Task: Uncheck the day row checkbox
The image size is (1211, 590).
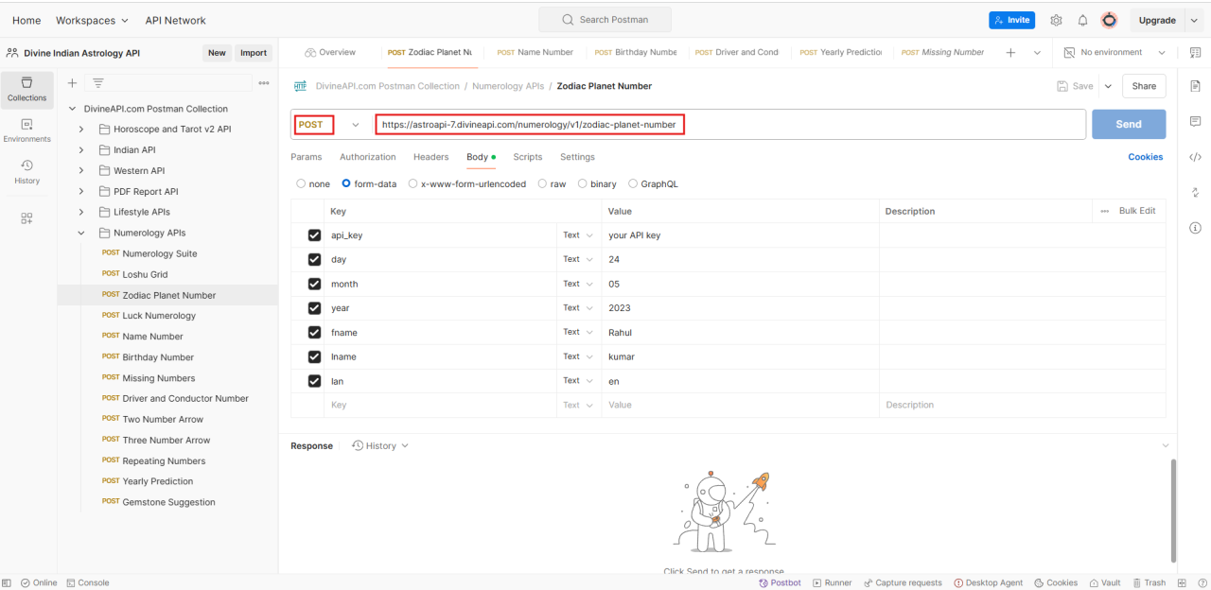Action: click(314, 259)
